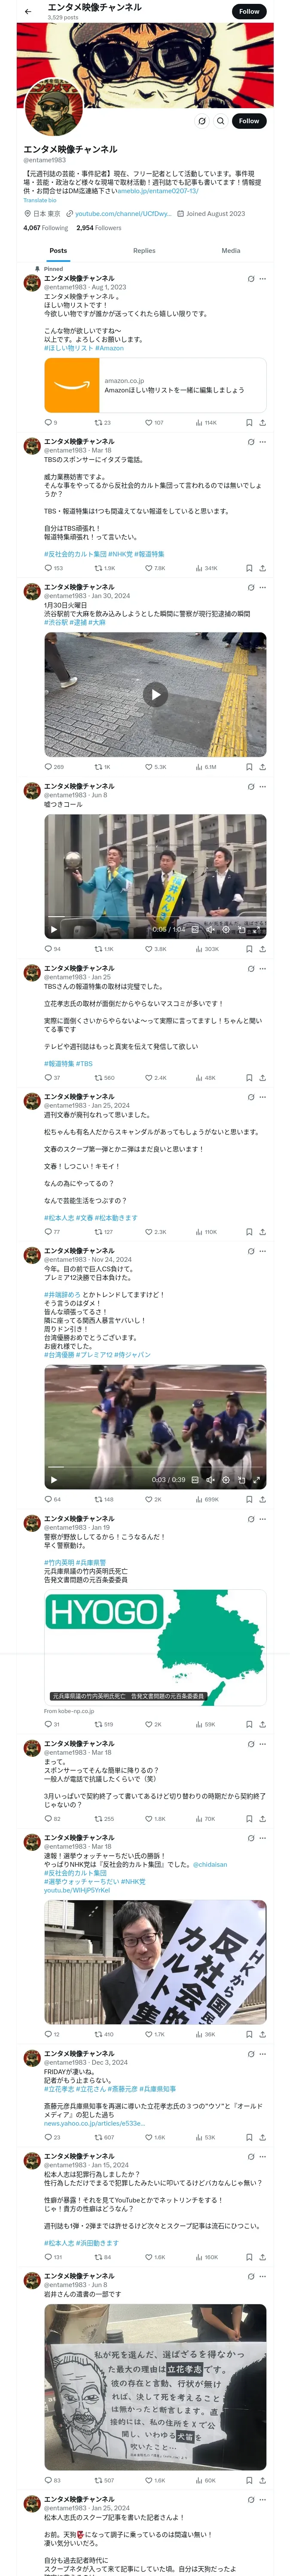290x2576 pixels.
Task: Follow the account from the profile button
Action: (x=249, y=121)
